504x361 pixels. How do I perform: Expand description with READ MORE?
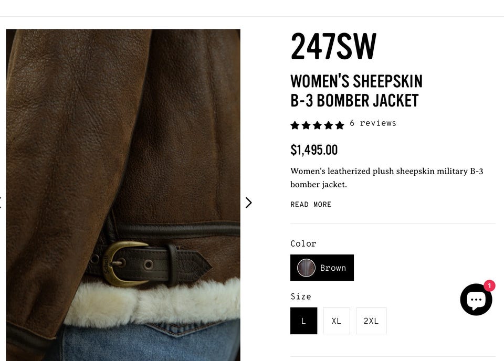coord(311,205)
